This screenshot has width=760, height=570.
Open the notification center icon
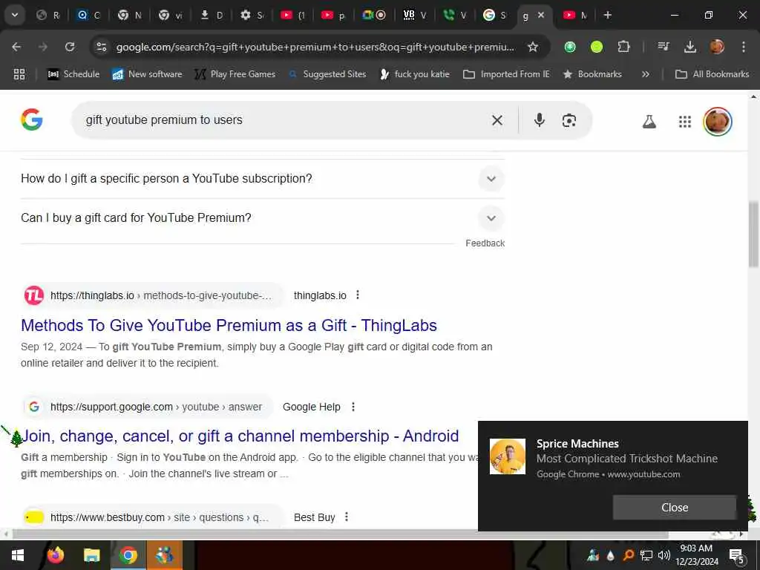(737, 555)
